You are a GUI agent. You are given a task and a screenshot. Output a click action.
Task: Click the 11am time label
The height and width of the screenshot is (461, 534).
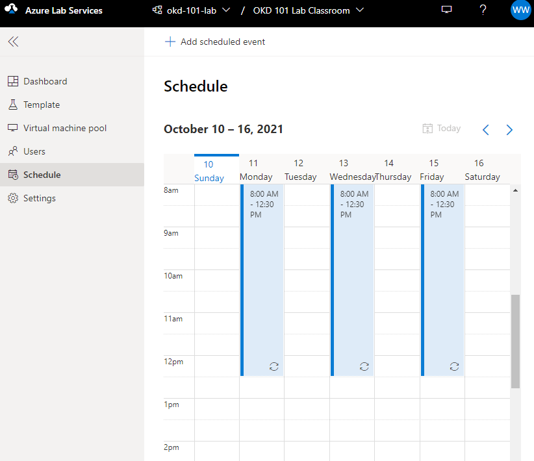[173, 319]
